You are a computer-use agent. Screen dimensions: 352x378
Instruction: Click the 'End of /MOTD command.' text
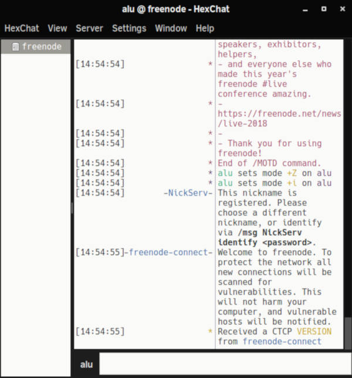point(269,163)
